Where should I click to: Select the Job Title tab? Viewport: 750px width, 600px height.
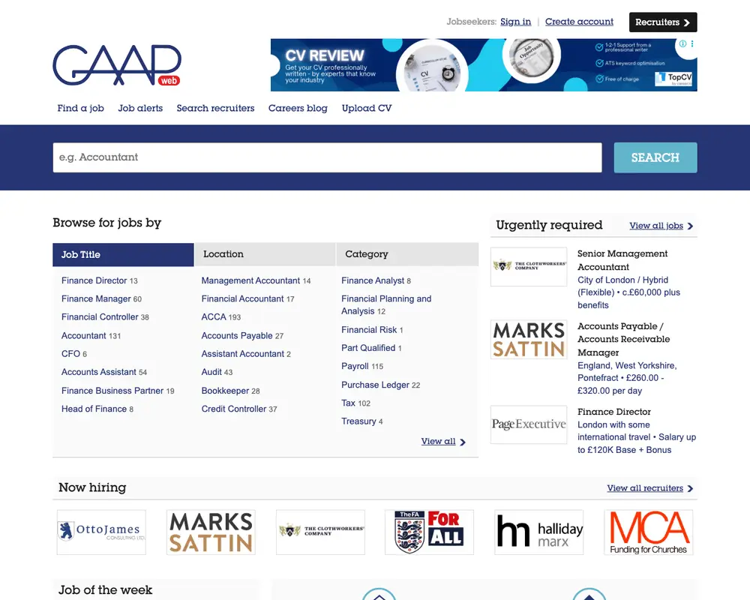coord(124,254)
